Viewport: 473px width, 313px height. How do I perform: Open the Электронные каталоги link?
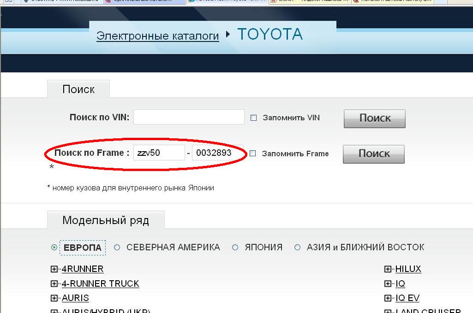(x=157, y=36)
